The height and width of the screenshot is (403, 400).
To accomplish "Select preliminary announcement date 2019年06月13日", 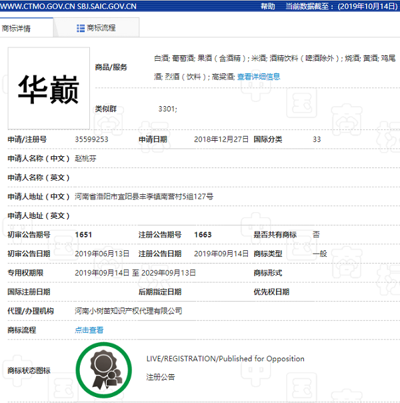I will (102, 254).
